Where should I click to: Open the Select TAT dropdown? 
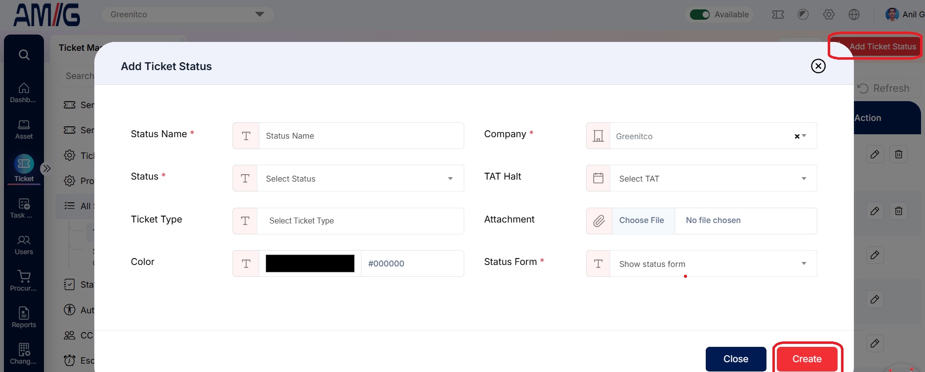point(714,178)
